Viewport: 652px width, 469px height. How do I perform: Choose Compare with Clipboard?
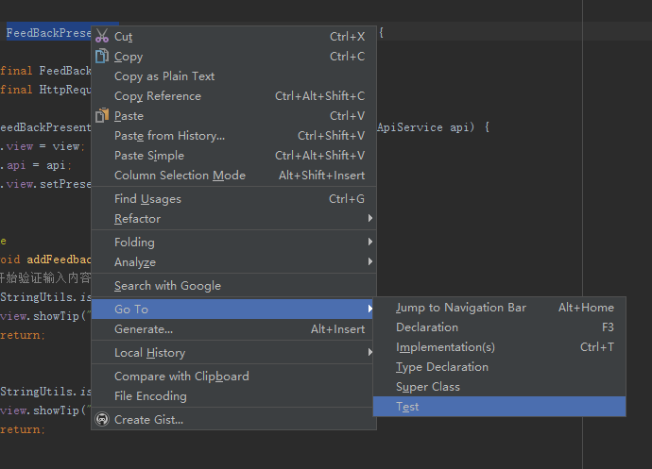coord(181,377)
